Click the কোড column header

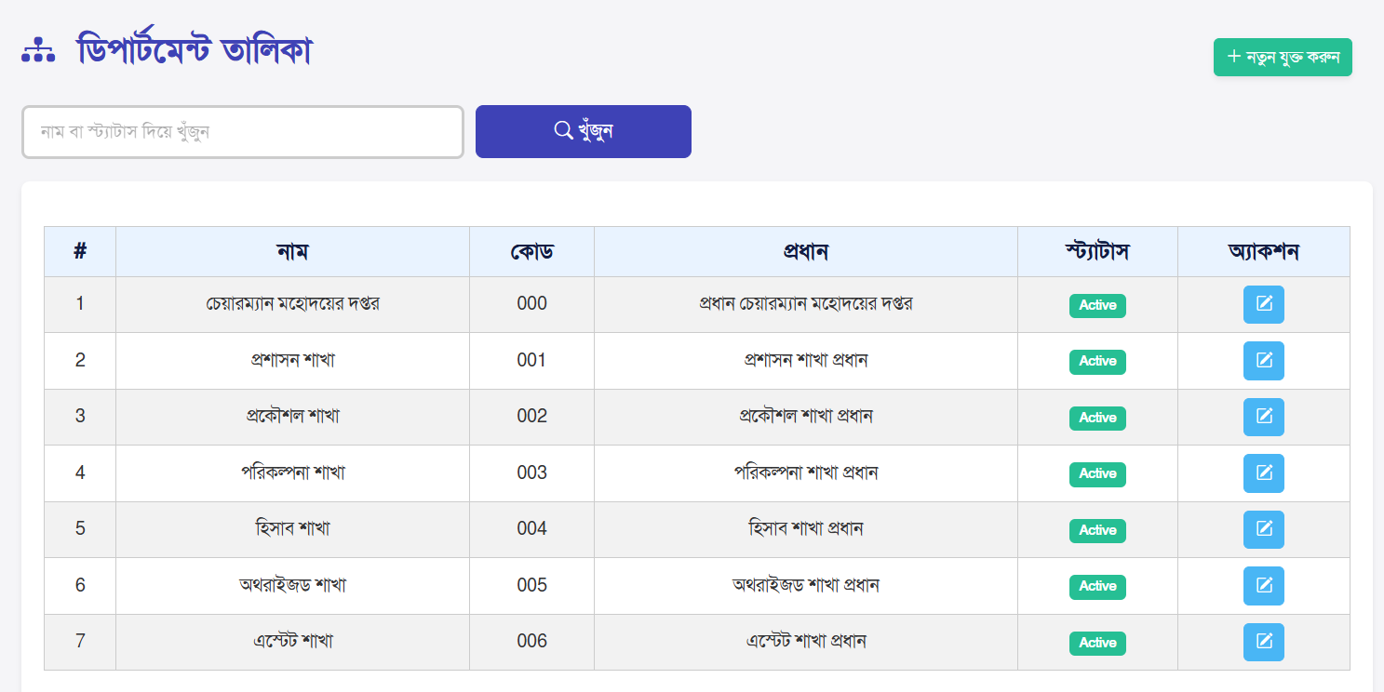pyautogui.click(x=531, y=251)
